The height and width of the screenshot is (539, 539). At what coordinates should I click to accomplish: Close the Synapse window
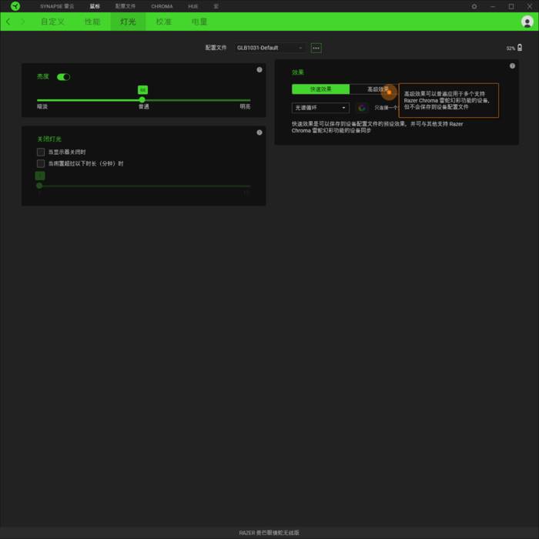click(530, 6)
